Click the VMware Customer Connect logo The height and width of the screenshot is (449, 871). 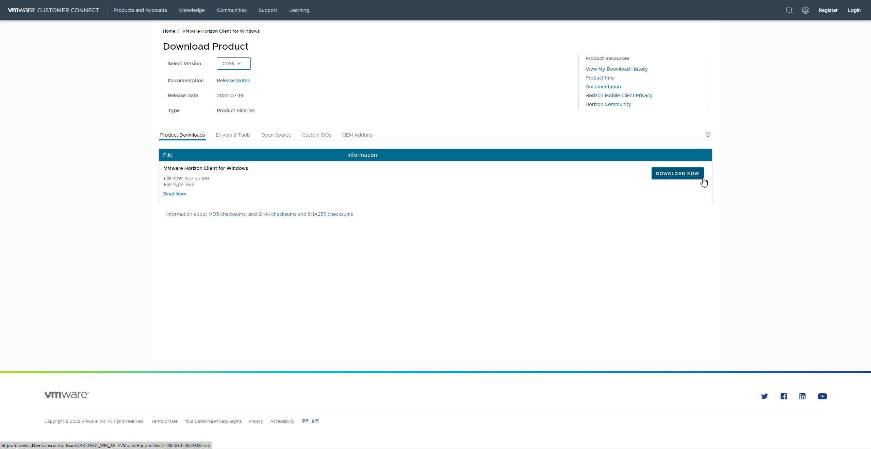point(53,10)
